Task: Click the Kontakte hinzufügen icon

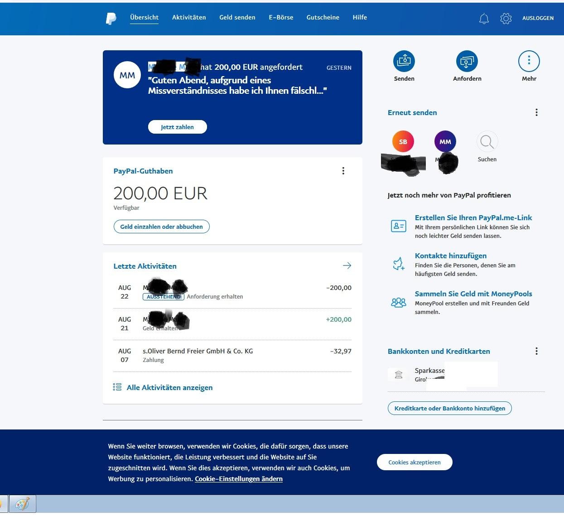Action: click(399, 264)
